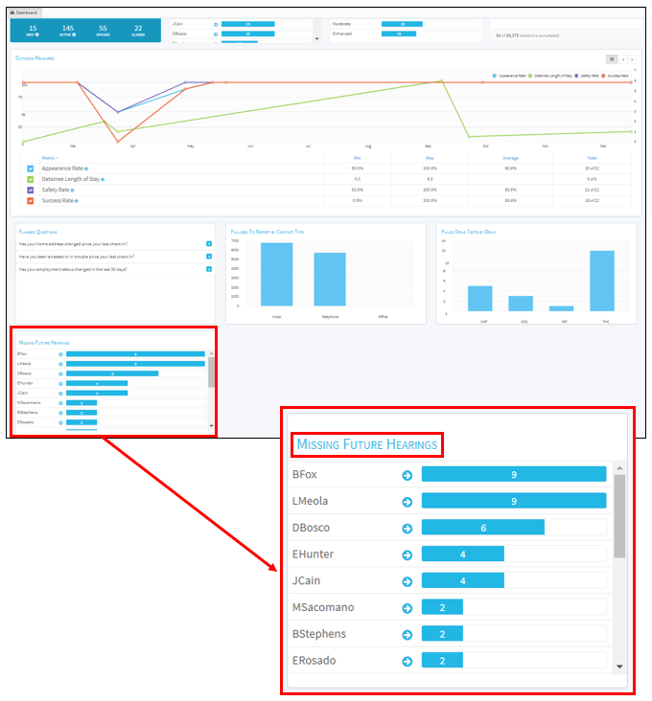Click the arrow icon next to MSacomano

point(407,607)
